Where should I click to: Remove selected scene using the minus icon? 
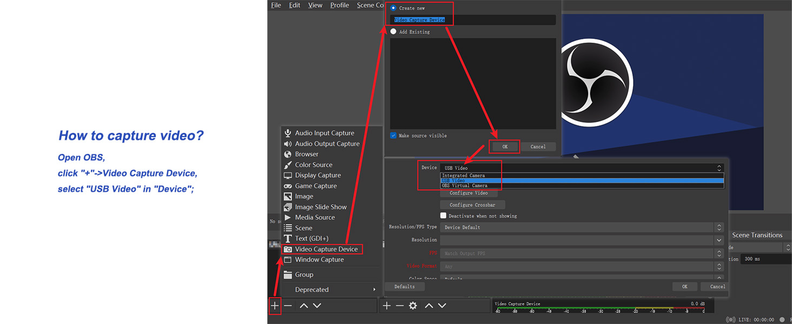pos(288,306)
